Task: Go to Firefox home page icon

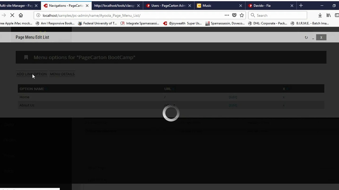Action: point(21,15)
